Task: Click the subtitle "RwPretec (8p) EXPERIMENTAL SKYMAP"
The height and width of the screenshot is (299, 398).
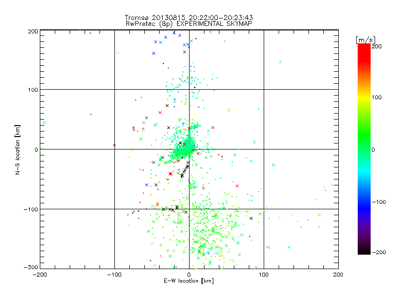Action: (189, 24)
